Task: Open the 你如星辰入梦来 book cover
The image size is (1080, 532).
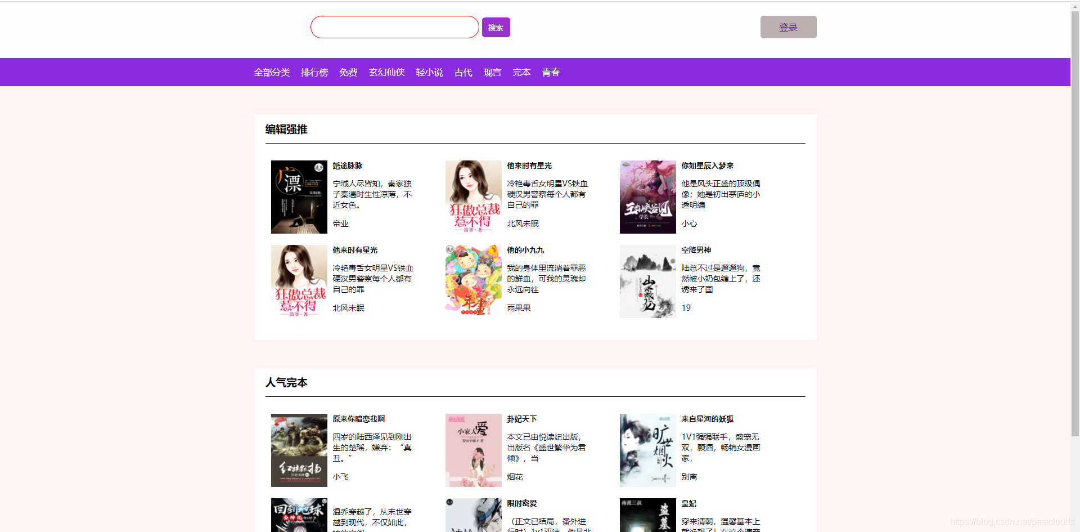Action: click(x=648, y=197)
